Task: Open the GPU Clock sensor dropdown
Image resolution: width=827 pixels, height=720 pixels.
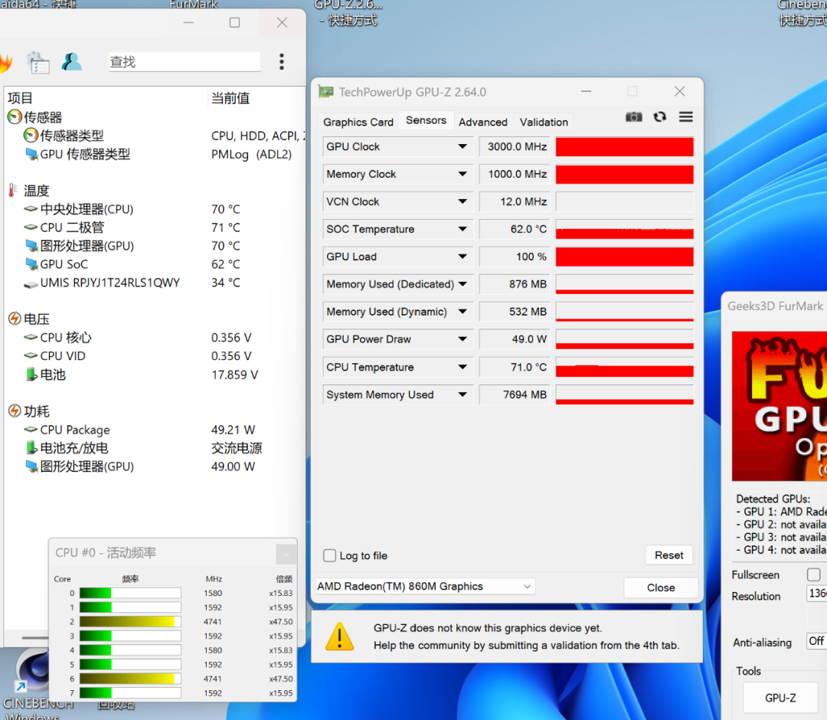Action: (x=463, y=146)
